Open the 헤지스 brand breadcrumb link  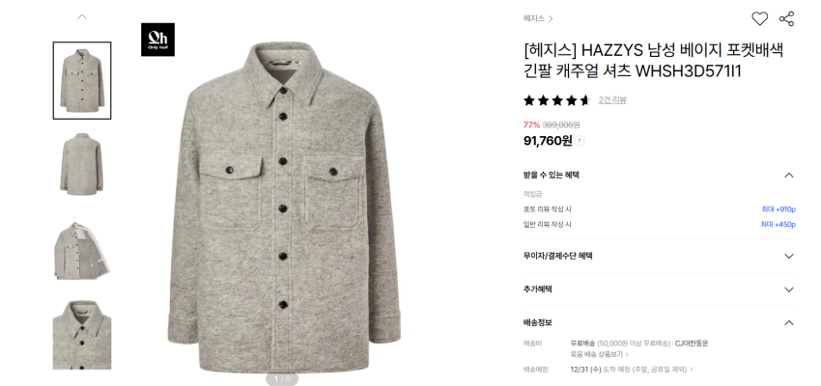coord(538,18)
